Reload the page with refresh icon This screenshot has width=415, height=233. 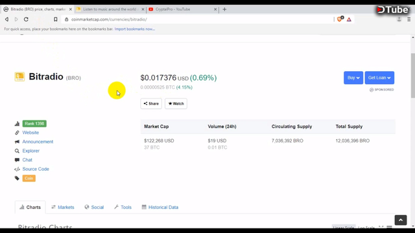click(x=26, y=19)
